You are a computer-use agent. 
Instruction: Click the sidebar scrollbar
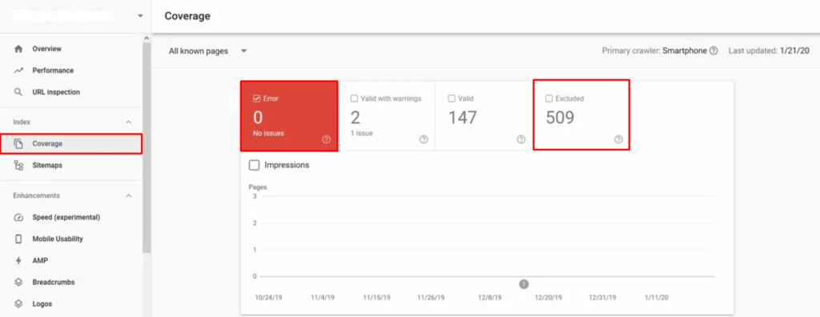pos(147,149)
